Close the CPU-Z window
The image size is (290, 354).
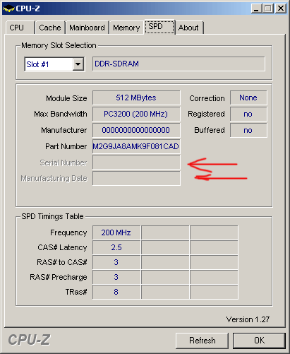point(281,8)
